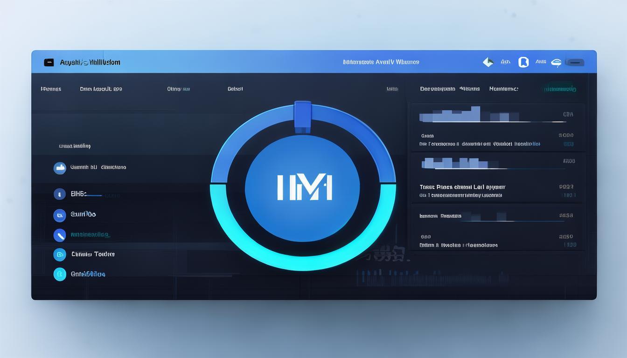627x358 pixels.
Task: Click the blue handle atop the circular gauge
Action: point(302,116)
